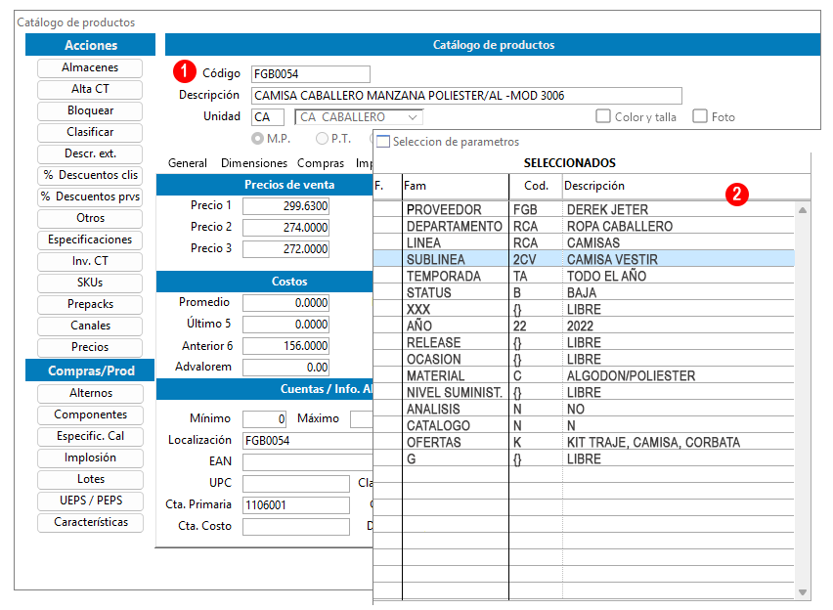
Task: Open the Clasificar action
Action: [90, 132]
